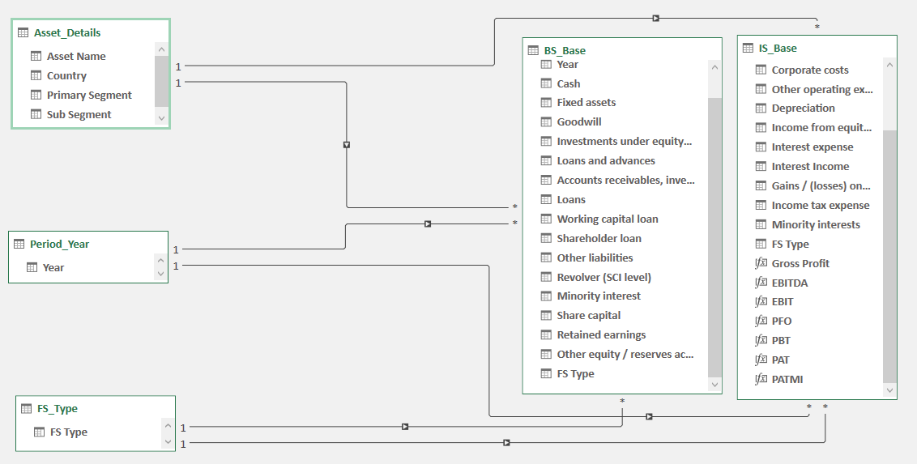This screenshot has width=917, height=464.
Task: Click the BS_Base vertical scrollbar thumb
Action: 714,237
